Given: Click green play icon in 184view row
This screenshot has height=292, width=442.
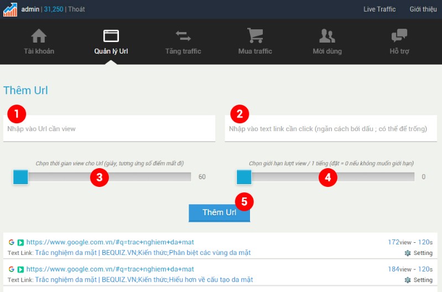Looking at the screenshot, I should (20, 269).
